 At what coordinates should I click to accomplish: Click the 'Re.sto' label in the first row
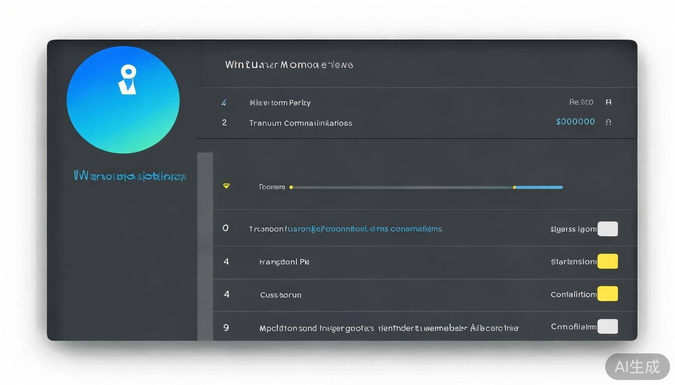click(581, 102)
